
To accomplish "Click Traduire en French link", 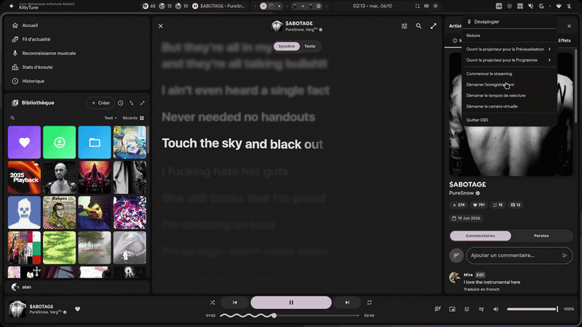I will 482,289.
